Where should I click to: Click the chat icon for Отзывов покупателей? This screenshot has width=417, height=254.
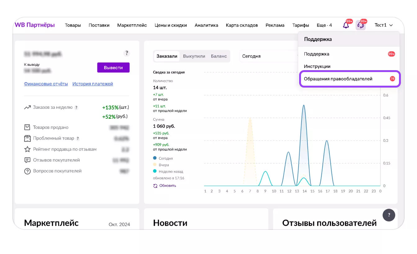27,160
